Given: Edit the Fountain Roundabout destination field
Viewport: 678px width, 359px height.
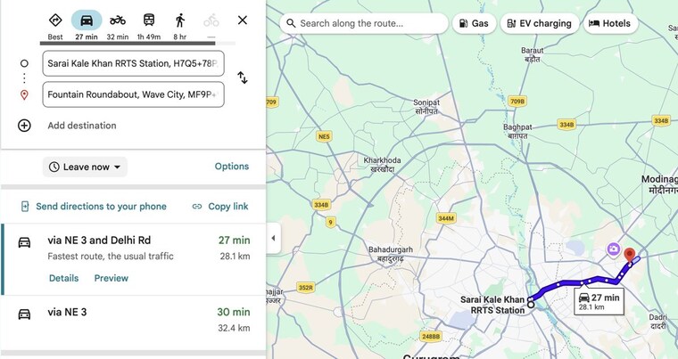Looking at the screenshot, I should [133, 94].
